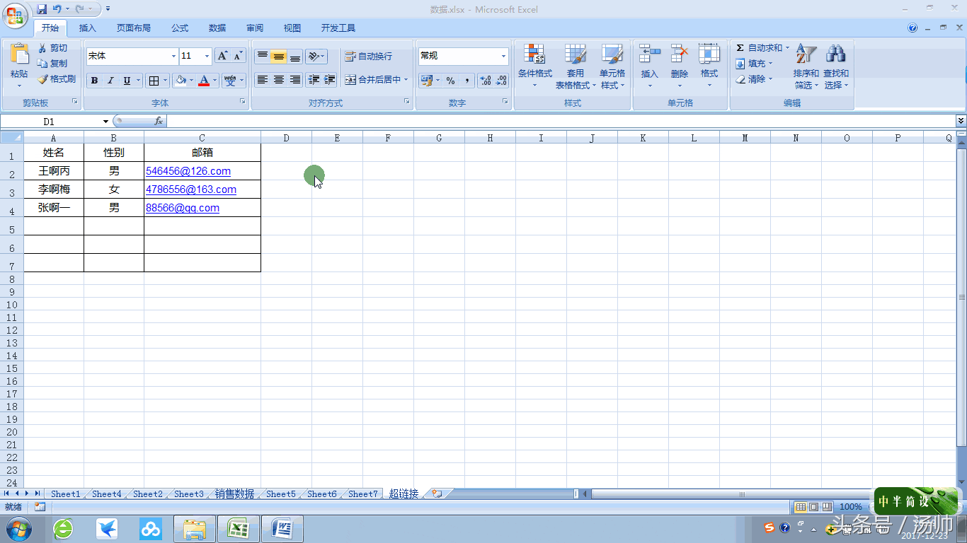Viewport: 967px width, 543px height.
Task: Toggle center horizontal alignment
Action: (x=279, y=80)
